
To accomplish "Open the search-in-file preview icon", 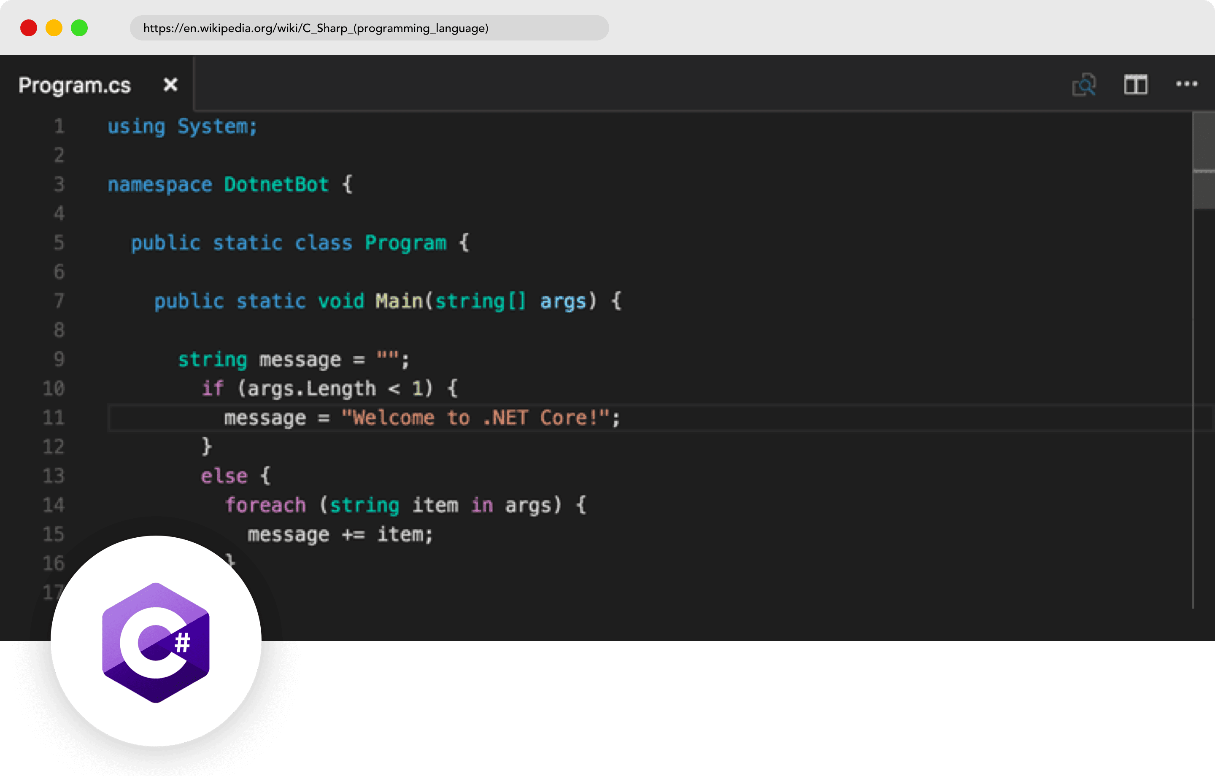I will [x=1084, y=84].
